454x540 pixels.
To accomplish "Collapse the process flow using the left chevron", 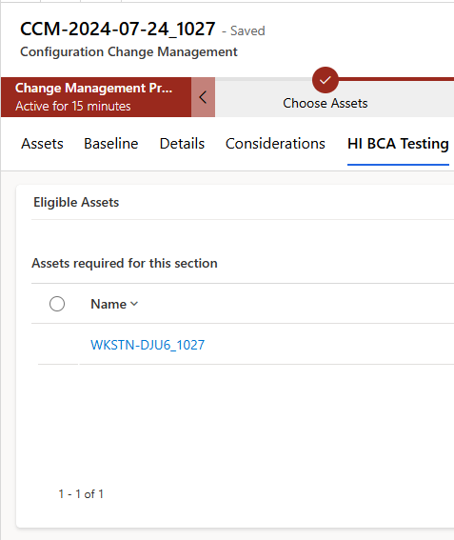I will [x=203, y=97].
